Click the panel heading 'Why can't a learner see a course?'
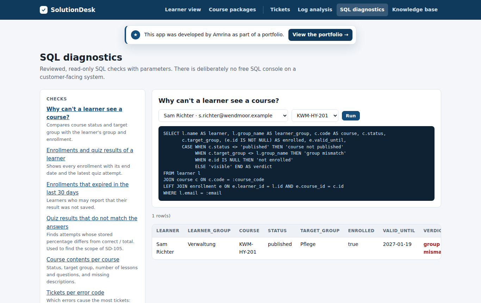 (219, 101)
